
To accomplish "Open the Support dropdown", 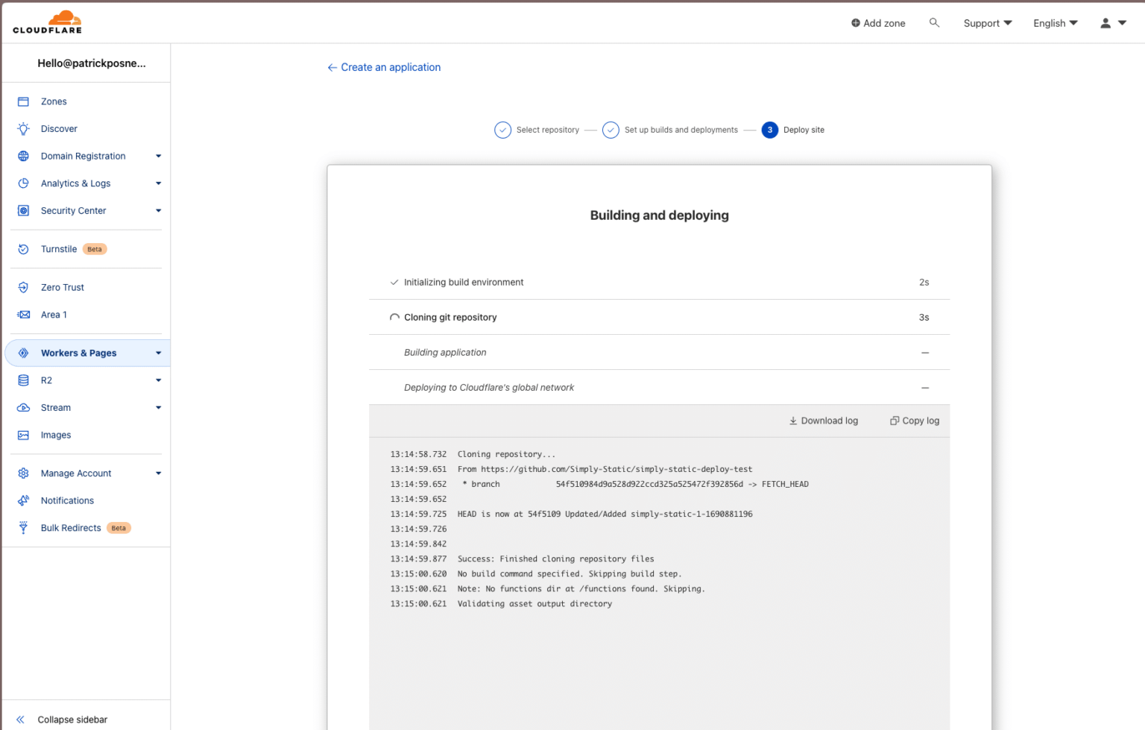I will (987, 23).
